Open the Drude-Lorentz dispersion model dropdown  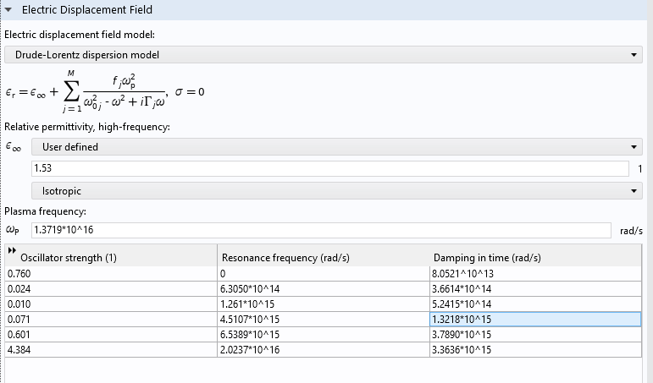[323, 55]
